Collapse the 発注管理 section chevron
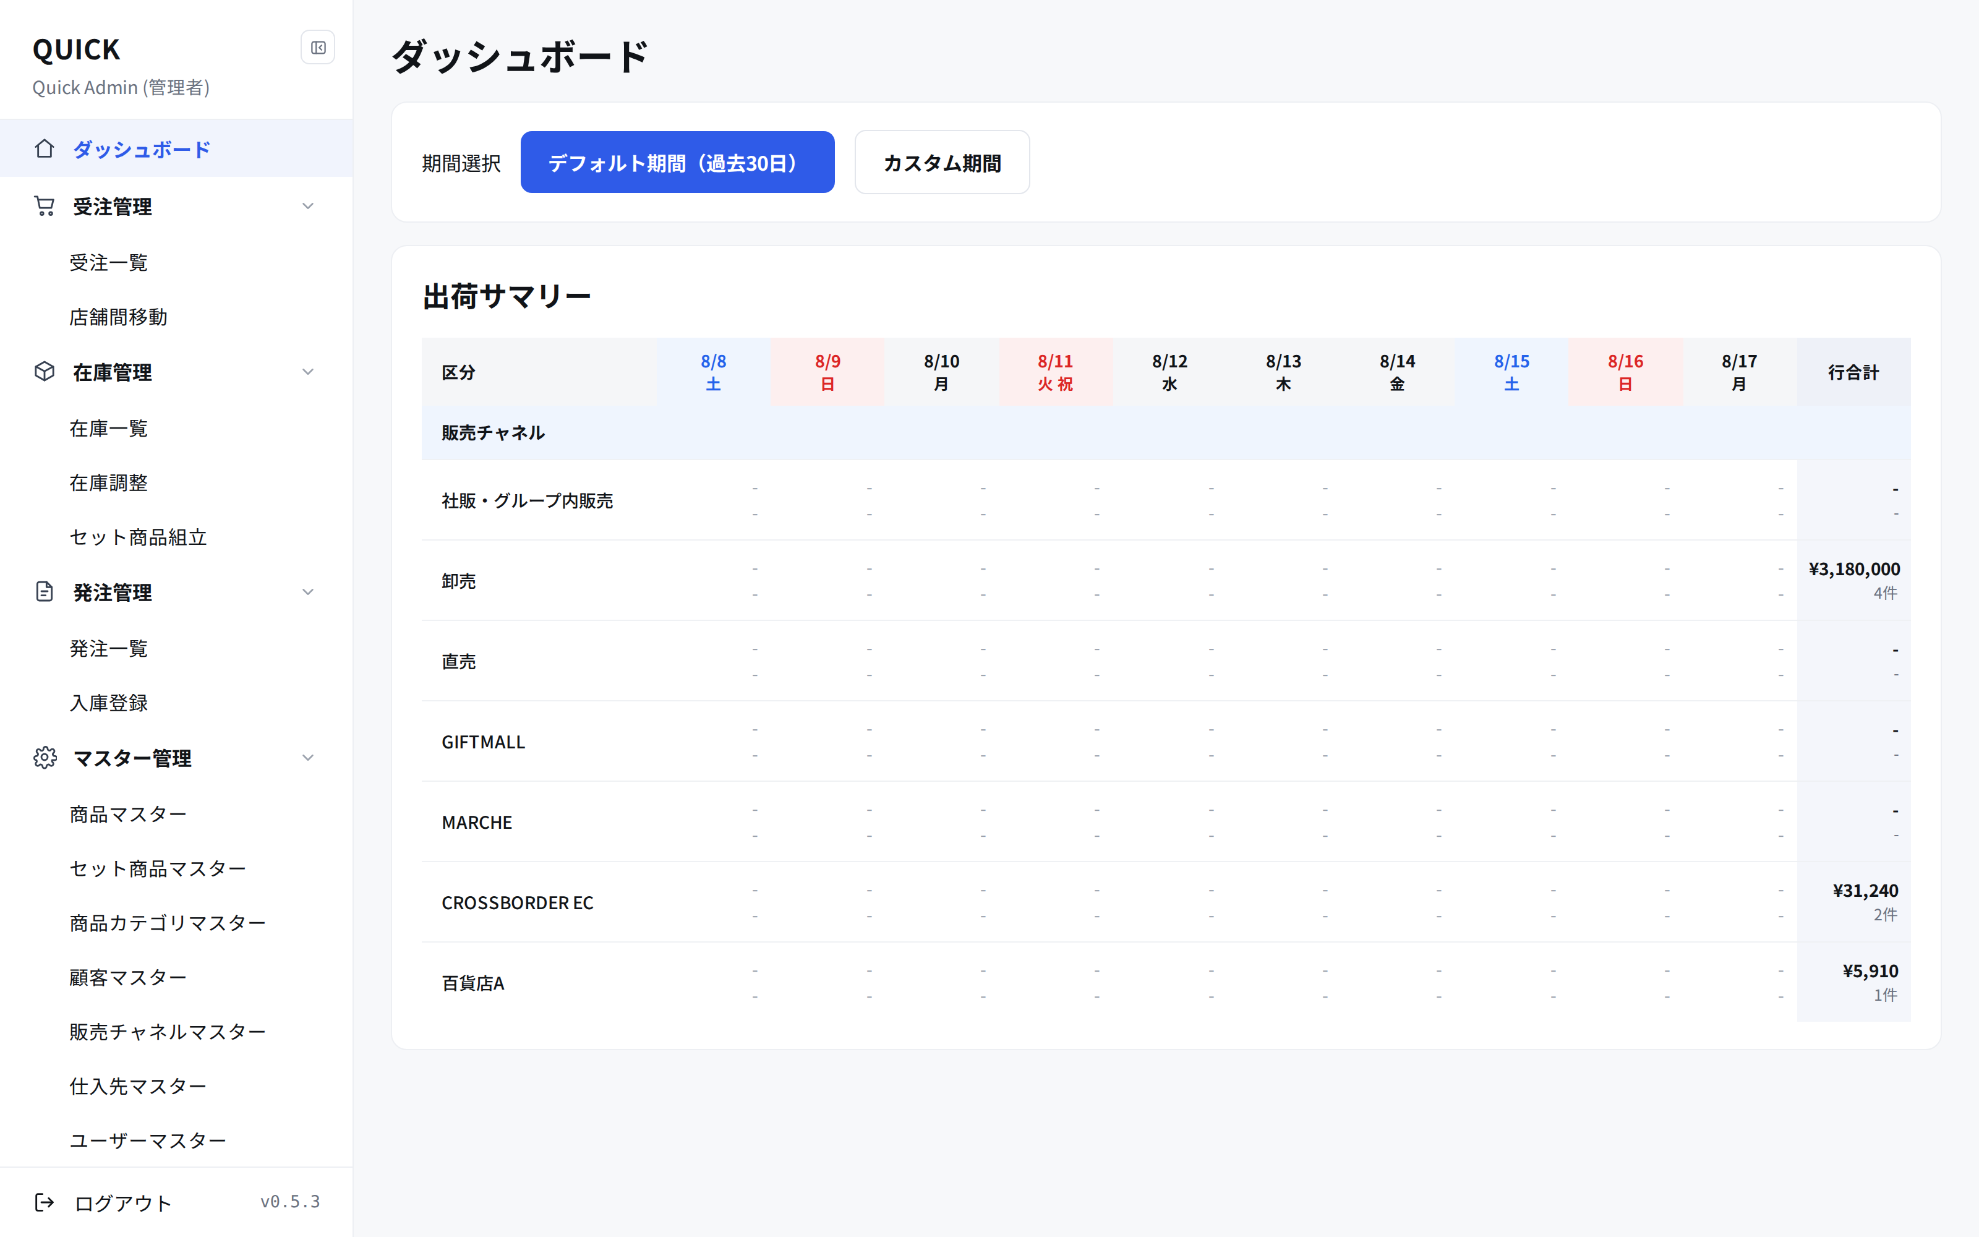 [x=307, y=591]
